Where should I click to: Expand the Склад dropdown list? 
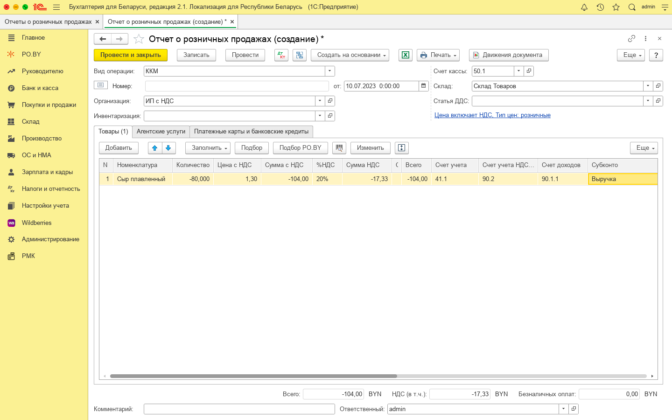coord(648,86)
